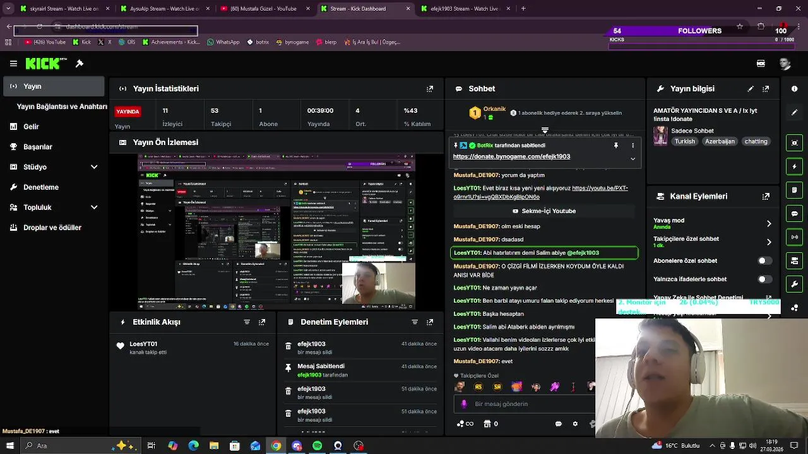
Task: Enable Yalnızca ifadelerle sohbet switch
Action: point(764,279)
